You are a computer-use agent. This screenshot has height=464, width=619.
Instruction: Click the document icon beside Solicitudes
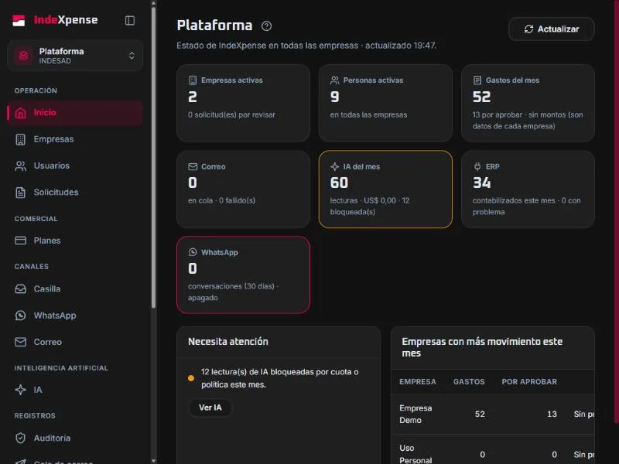click(x=21, y=193)
